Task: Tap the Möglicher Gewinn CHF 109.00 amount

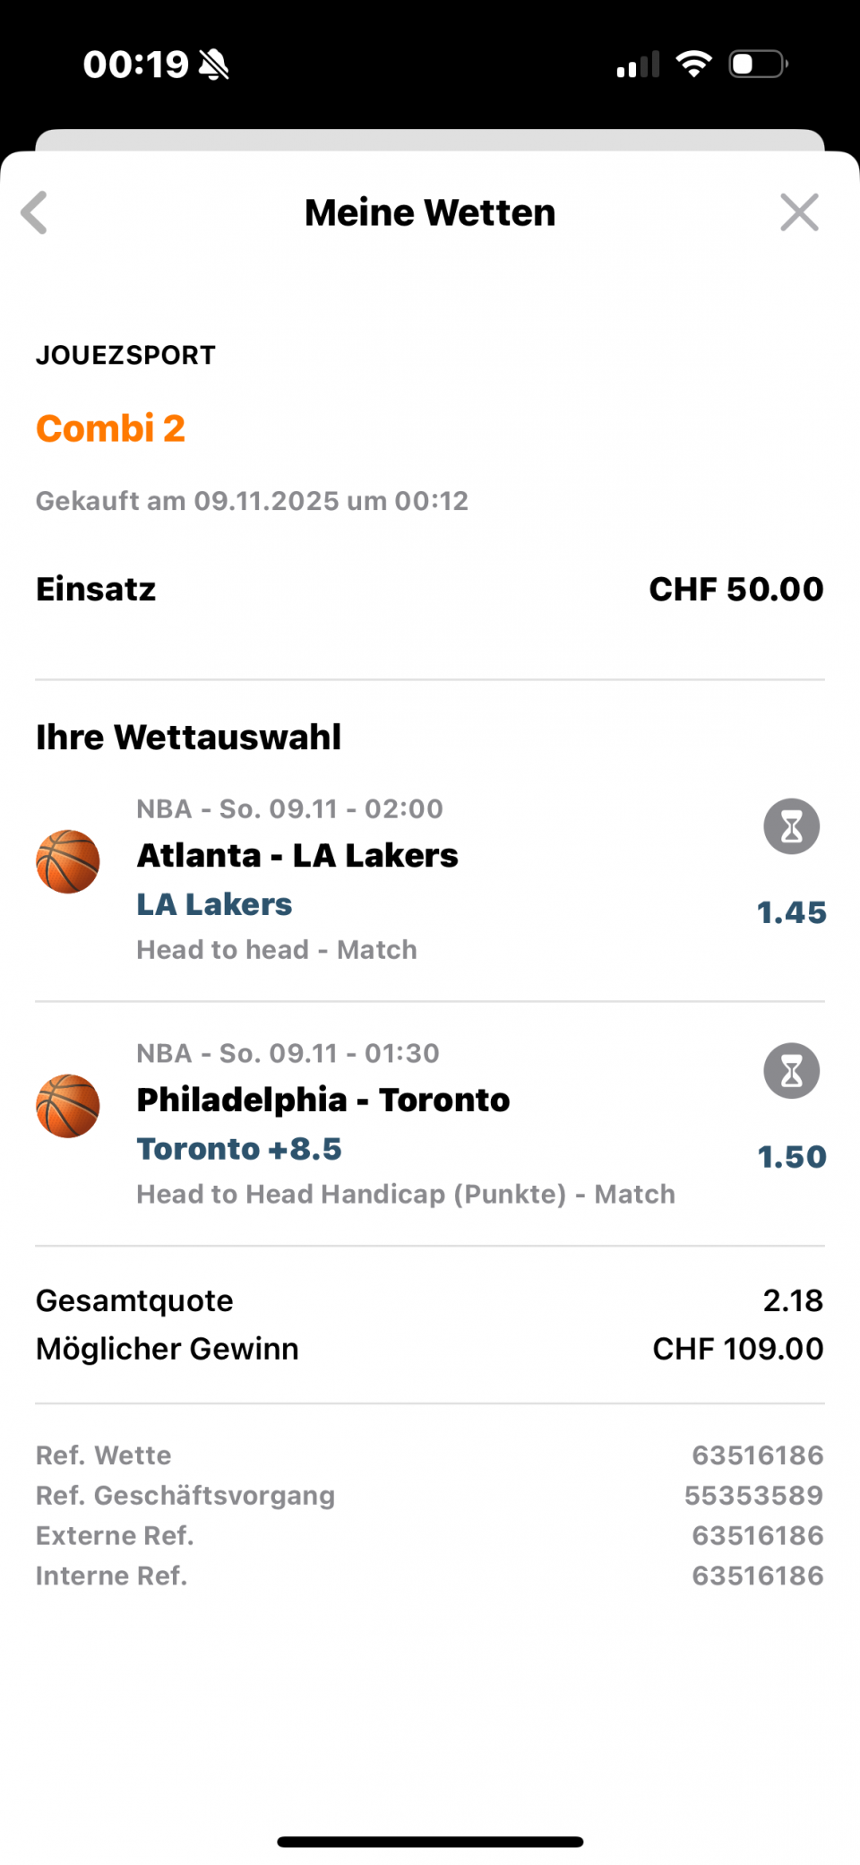Action: click(737, 1349)
